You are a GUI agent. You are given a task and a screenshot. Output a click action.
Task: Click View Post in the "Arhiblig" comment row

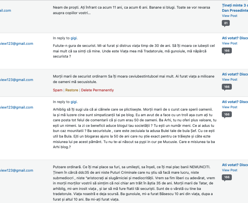pyautogui.click(x=229, y=107)
